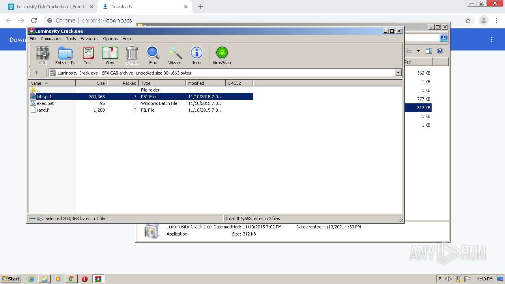The height and width of the screenshot is (284, 505).
Task: Toggle the Explorer preview pane icon
Action: pyautogui.click(x=429, y=51)
